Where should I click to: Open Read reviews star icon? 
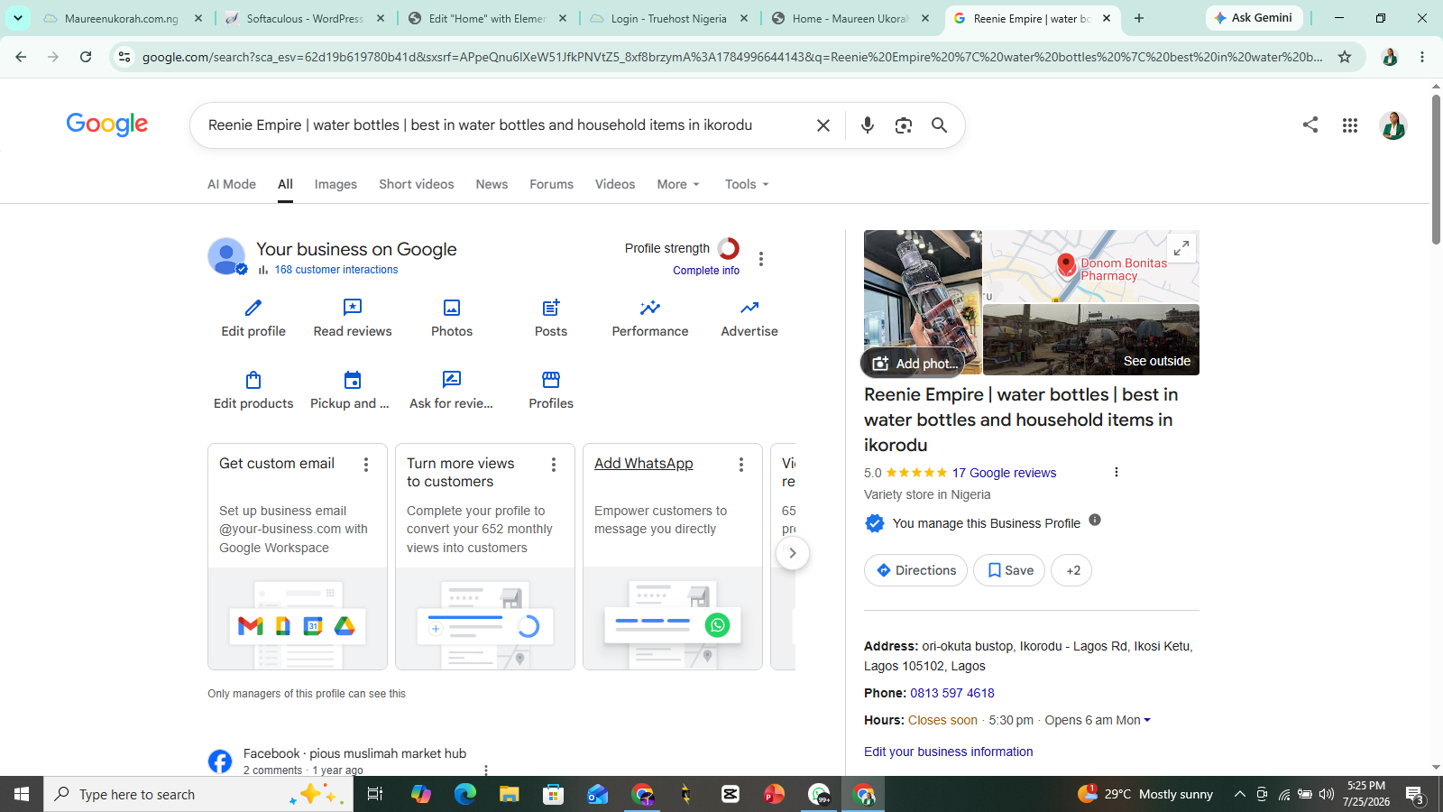[353, 308]
